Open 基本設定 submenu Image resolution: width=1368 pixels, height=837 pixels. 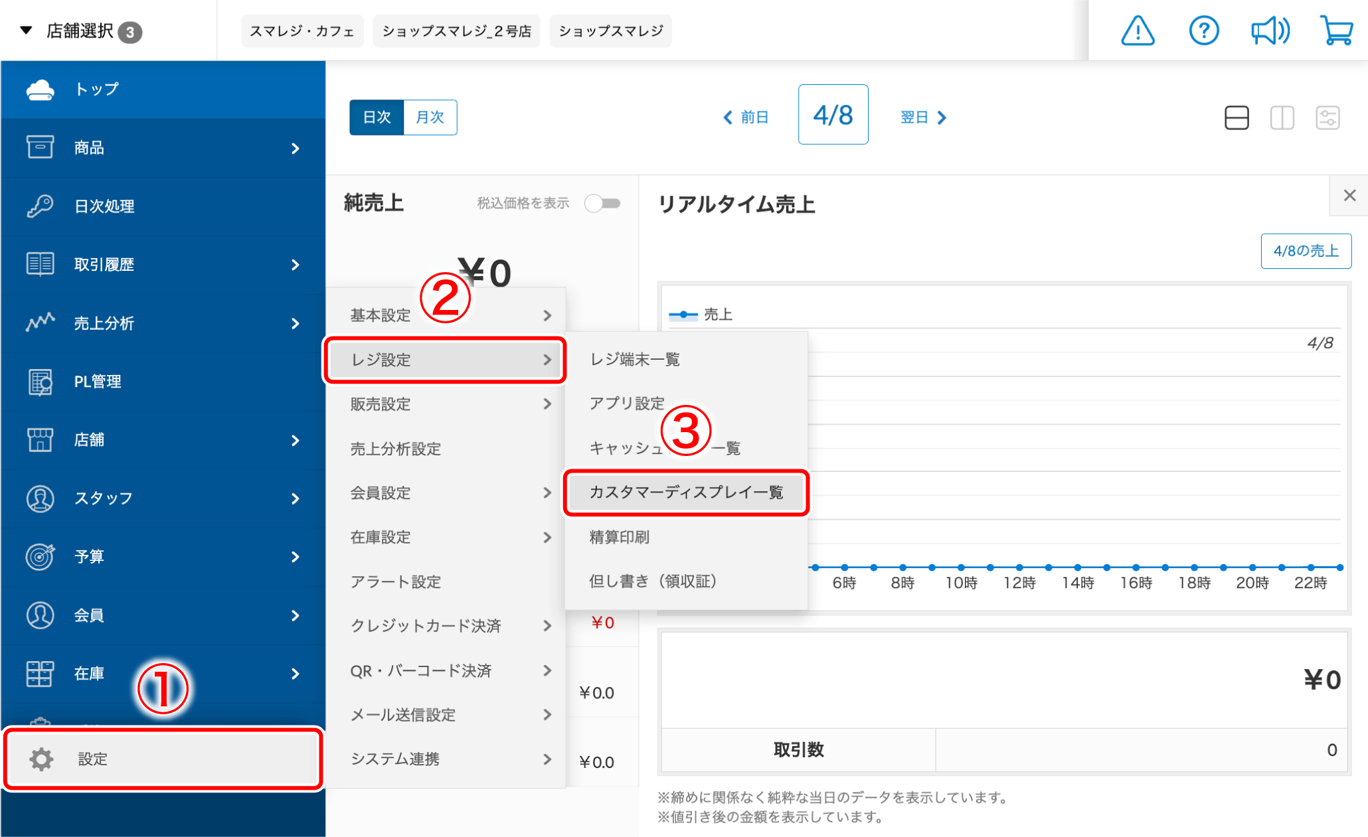[x=446, y=315]
